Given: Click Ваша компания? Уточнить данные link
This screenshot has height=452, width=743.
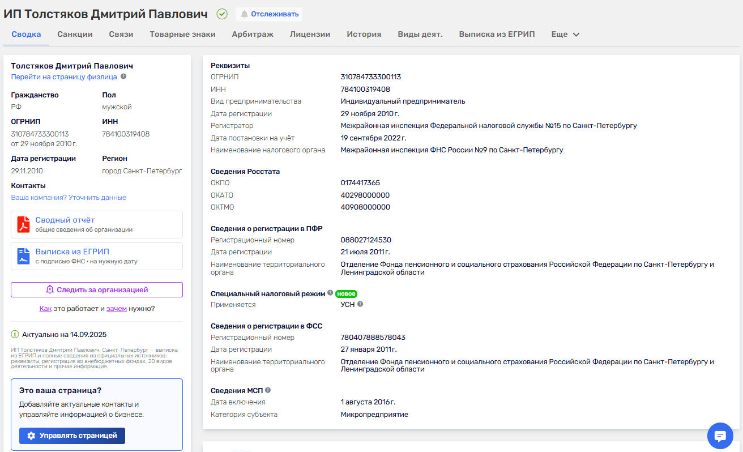Looking at the screenshot, I should 69,198.
